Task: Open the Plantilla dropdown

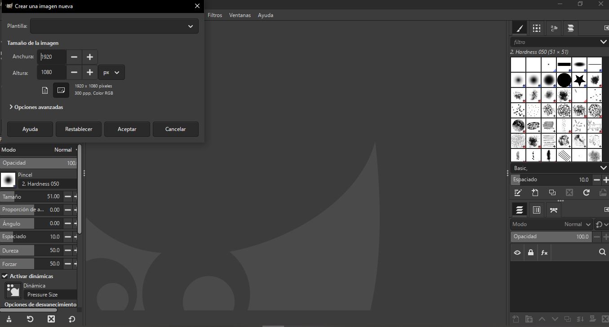Action: click(x=115, y=26)
